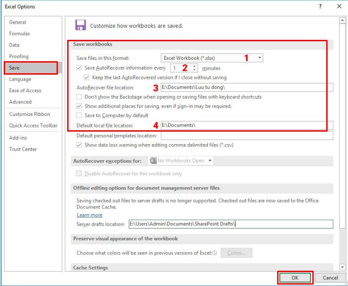This screenshot has width=348, height=286.
Task: Toggle Show data loss warning for csv
Action: click(x=79, y=145)
